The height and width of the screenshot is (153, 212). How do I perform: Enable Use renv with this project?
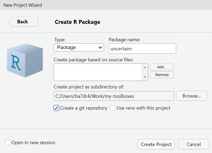[x=113, y=108]
